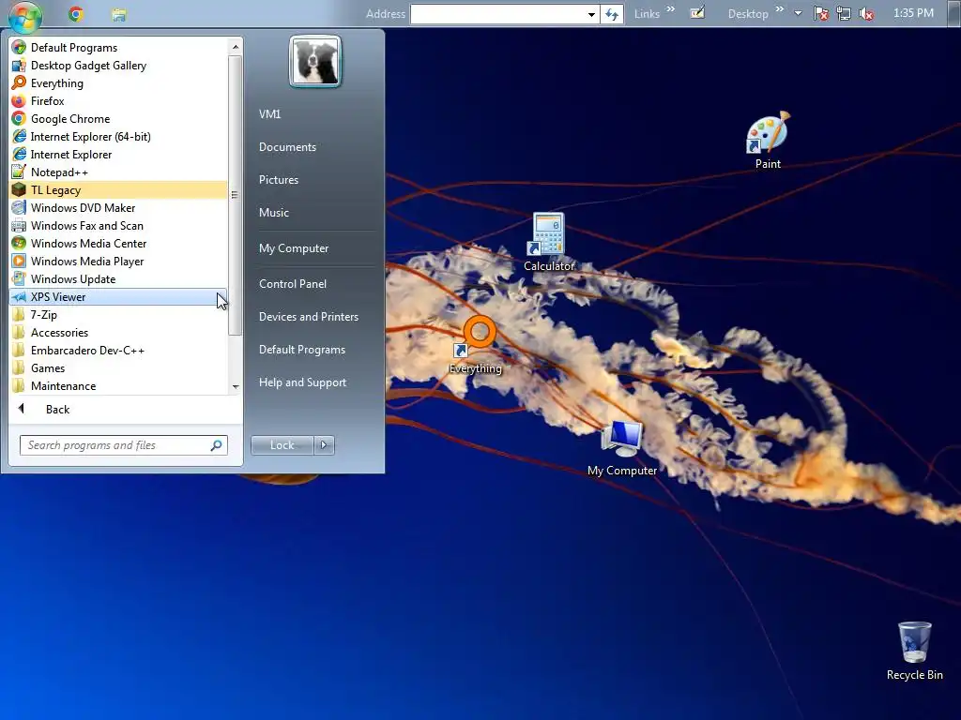Launch Windows Media Player
Screen dimensions: 961x720
(118, 261)
